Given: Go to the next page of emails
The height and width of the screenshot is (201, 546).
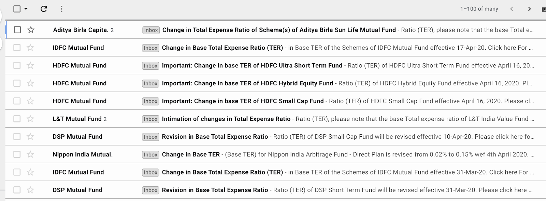Looking at the screenshot, I should point(529,9).
